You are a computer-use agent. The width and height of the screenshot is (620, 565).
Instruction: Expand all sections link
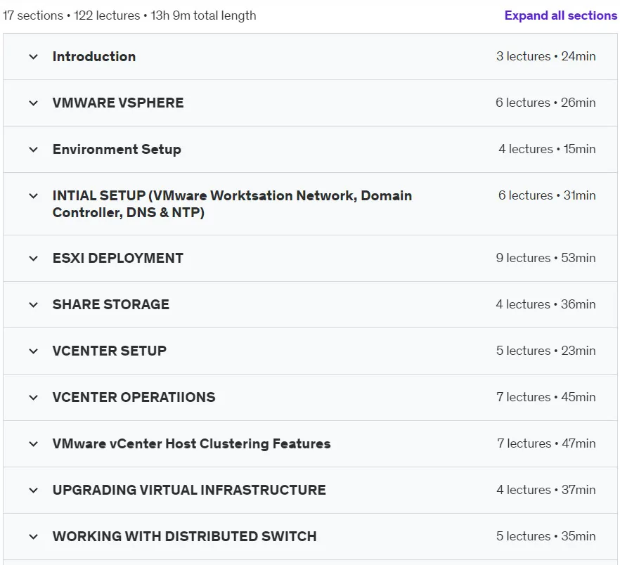pyautogui.click(x=560, y=15)
